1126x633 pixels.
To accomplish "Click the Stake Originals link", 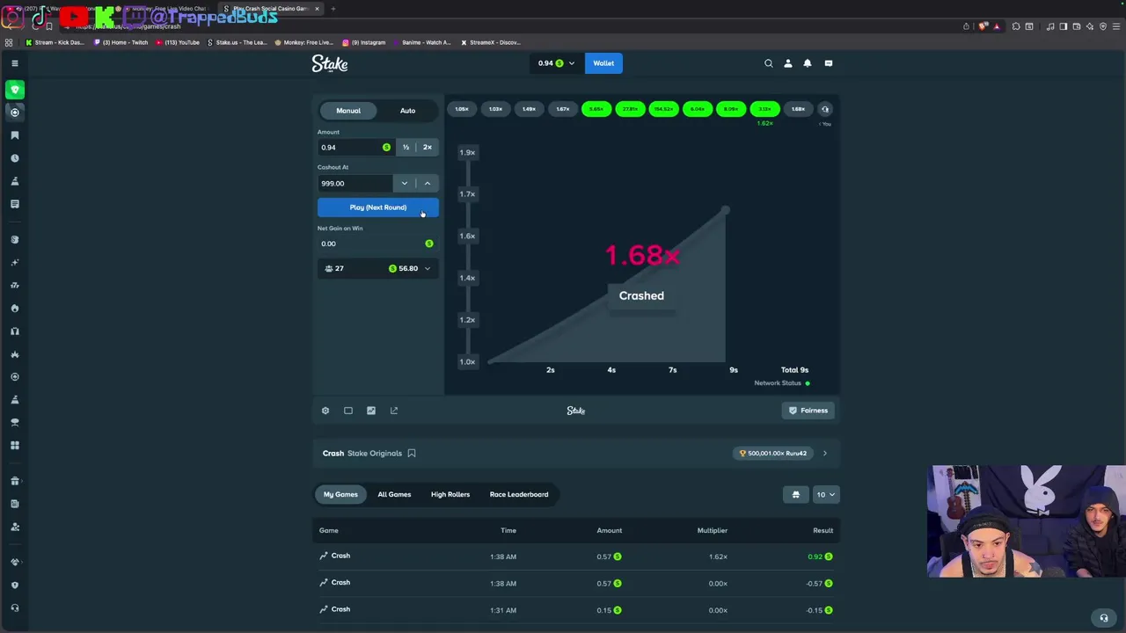I will click(x=374, y=454).
